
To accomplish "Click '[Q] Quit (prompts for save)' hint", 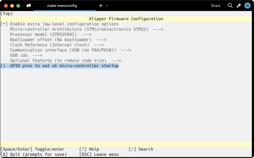I will pyautogui.click(x=33, y=154).
